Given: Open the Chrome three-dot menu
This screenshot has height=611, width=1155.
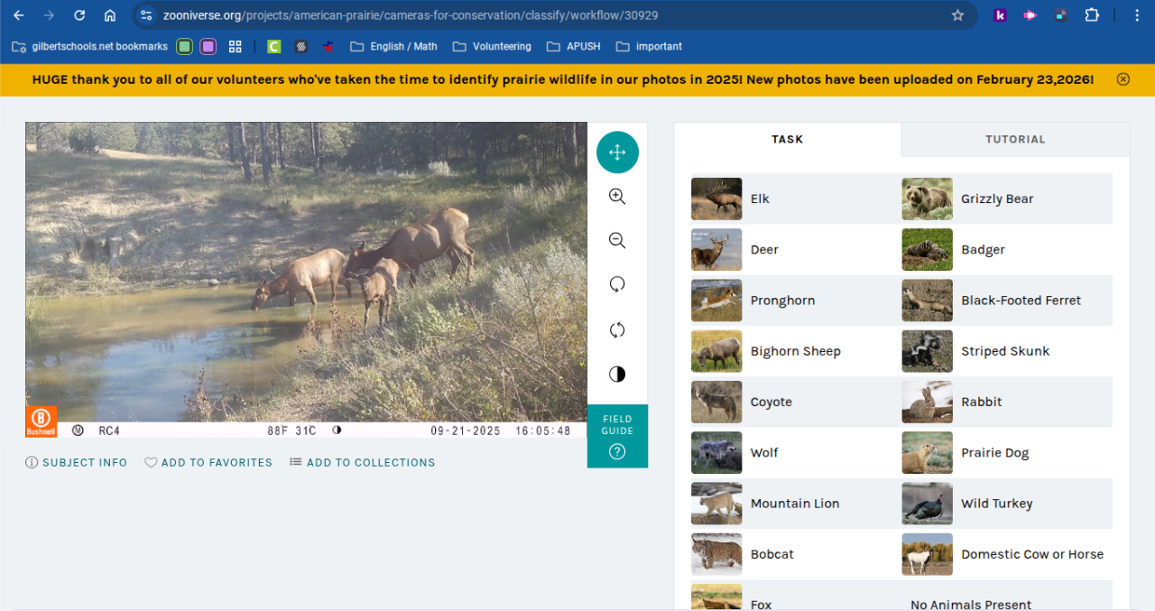Looking at the screenshot, I should coord(1136,15).
